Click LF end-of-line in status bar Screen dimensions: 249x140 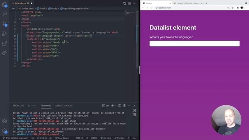coord(87,138)
